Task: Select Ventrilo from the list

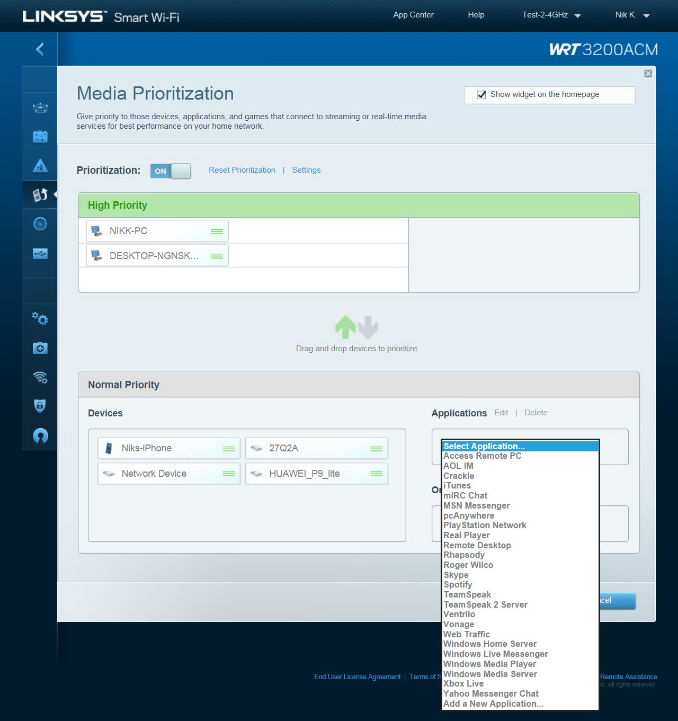Action: tap(521, 614)
